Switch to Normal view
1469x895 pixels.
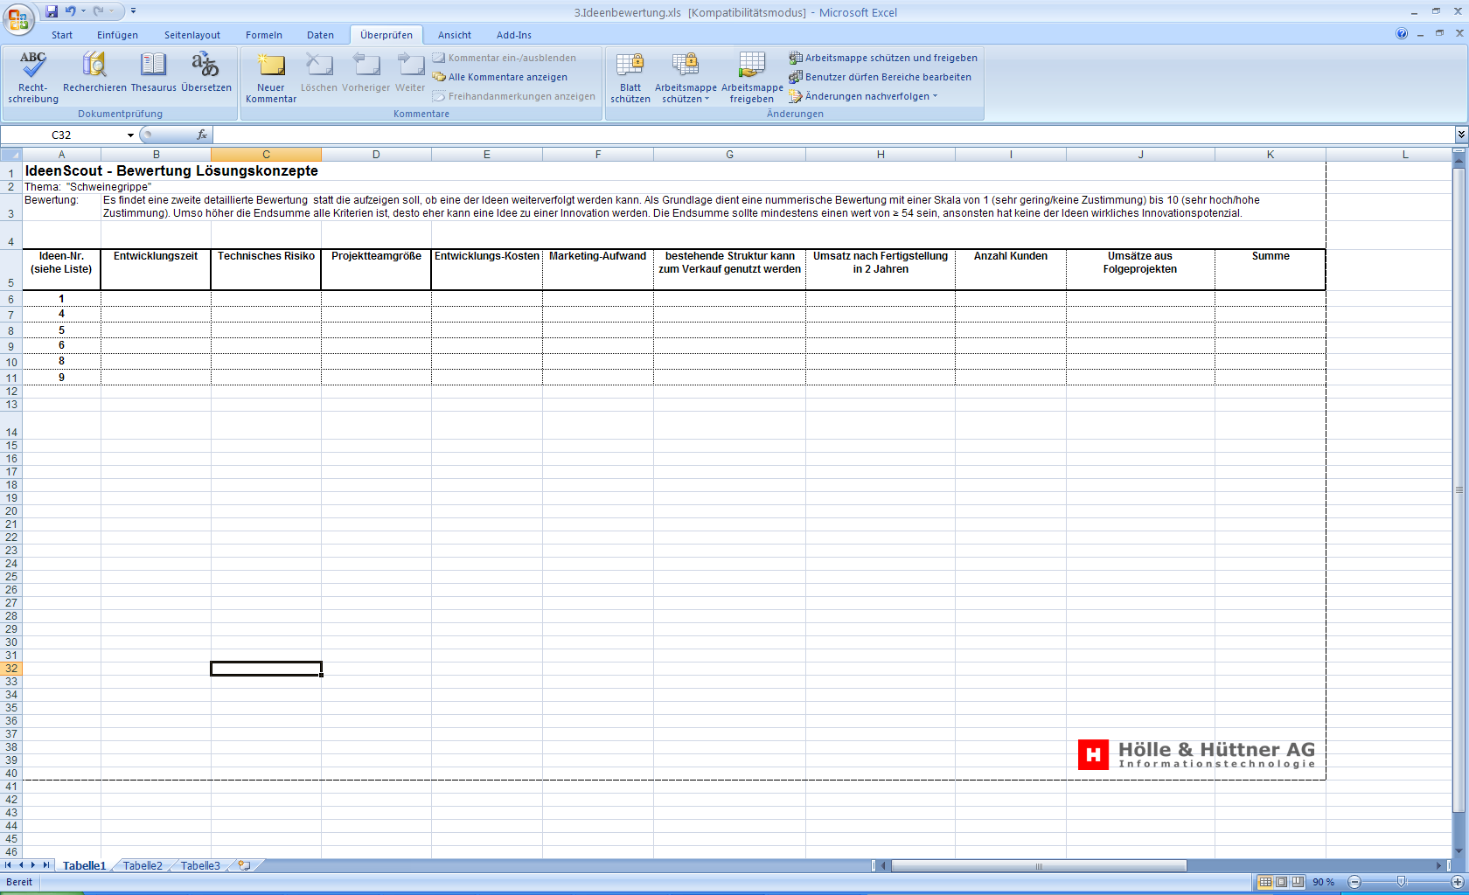(1265, 882)
